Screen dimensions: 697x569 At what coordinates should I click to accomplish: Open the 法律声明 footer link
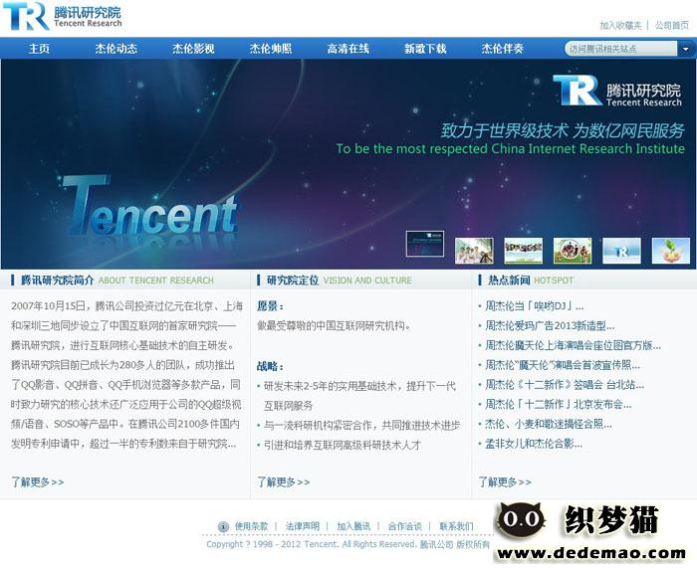click(303, 526)
